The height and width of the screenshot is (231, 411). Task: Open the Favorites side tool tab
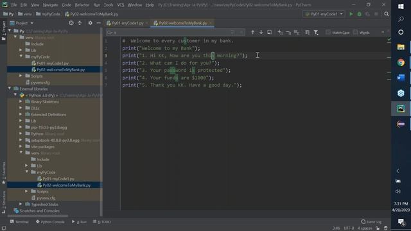click(4, 172)
